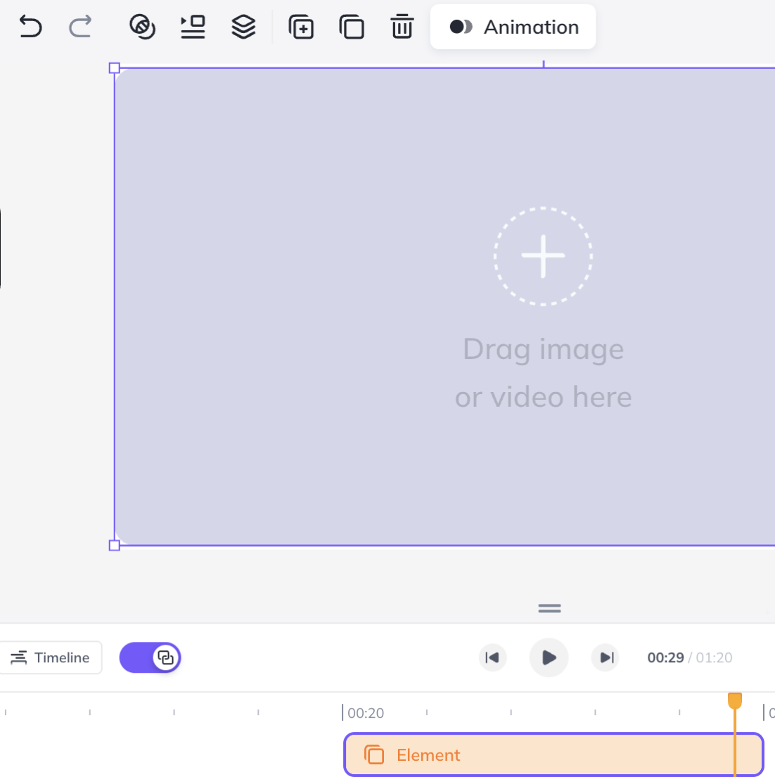775x777 pixels.
Task: Redo the last action
Action: pyautogui.click(x=80, y=26)
